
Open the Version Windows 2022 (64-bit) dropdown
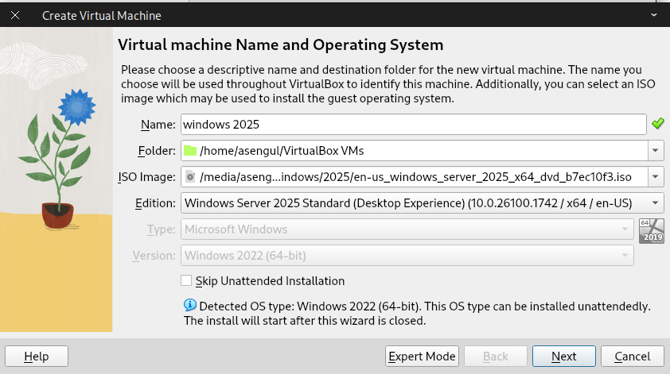(407, 256)
